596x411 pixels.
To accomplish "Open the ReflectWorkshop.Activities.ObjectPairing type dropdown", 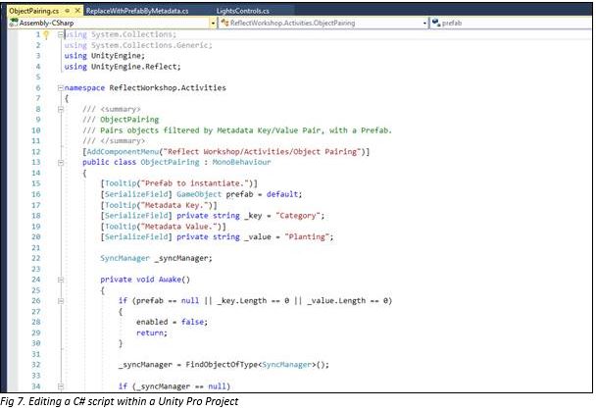I will click(x=424, y=24).
